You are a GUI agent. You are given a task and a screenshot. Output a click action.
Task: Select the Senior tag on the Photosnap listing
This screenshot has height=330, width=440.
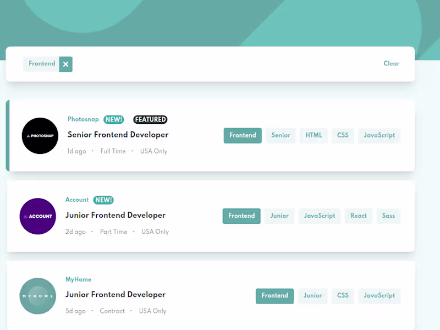coord(280,135)
